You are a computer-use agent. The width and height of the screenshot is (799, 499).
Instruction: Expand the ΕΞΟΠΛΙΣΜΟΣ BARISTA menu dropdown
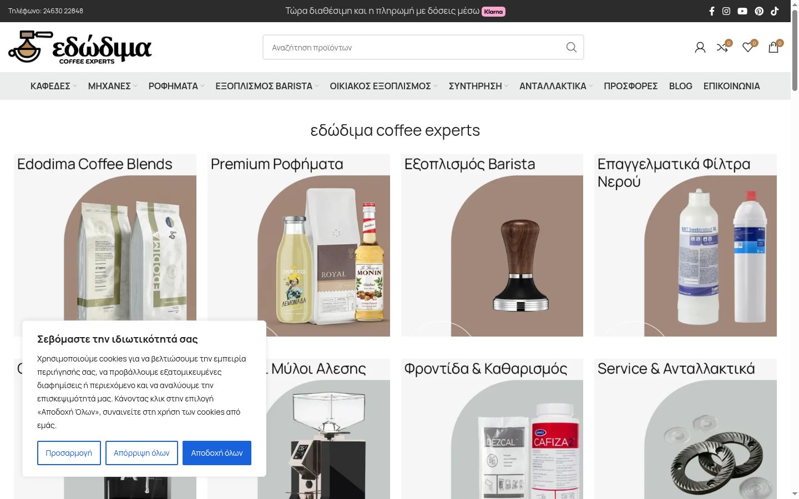267,86
